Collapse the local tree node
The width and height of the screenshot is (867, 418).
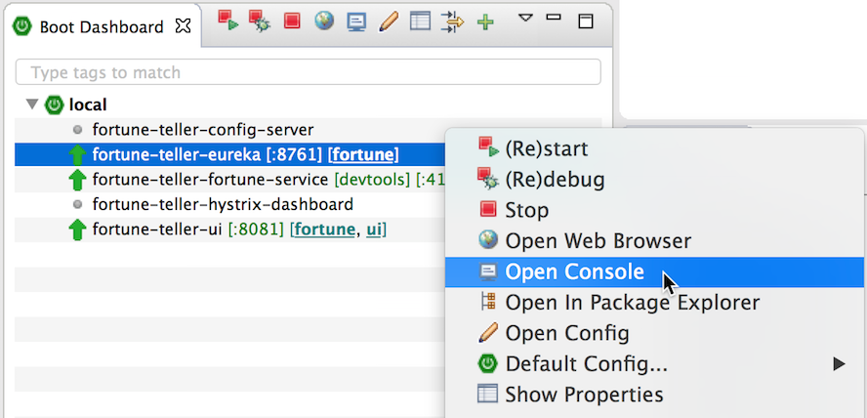(32, 104)
